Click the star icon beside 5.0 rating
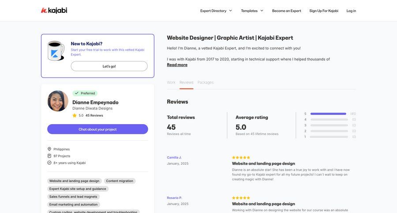 (x=75, y=115)
